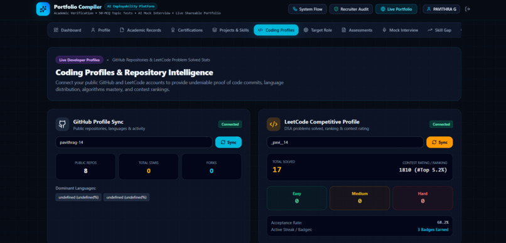This screenshot has height=243, width=506.
Task: Open the Recruiter Audit page
Action: [x=351, y=9]
